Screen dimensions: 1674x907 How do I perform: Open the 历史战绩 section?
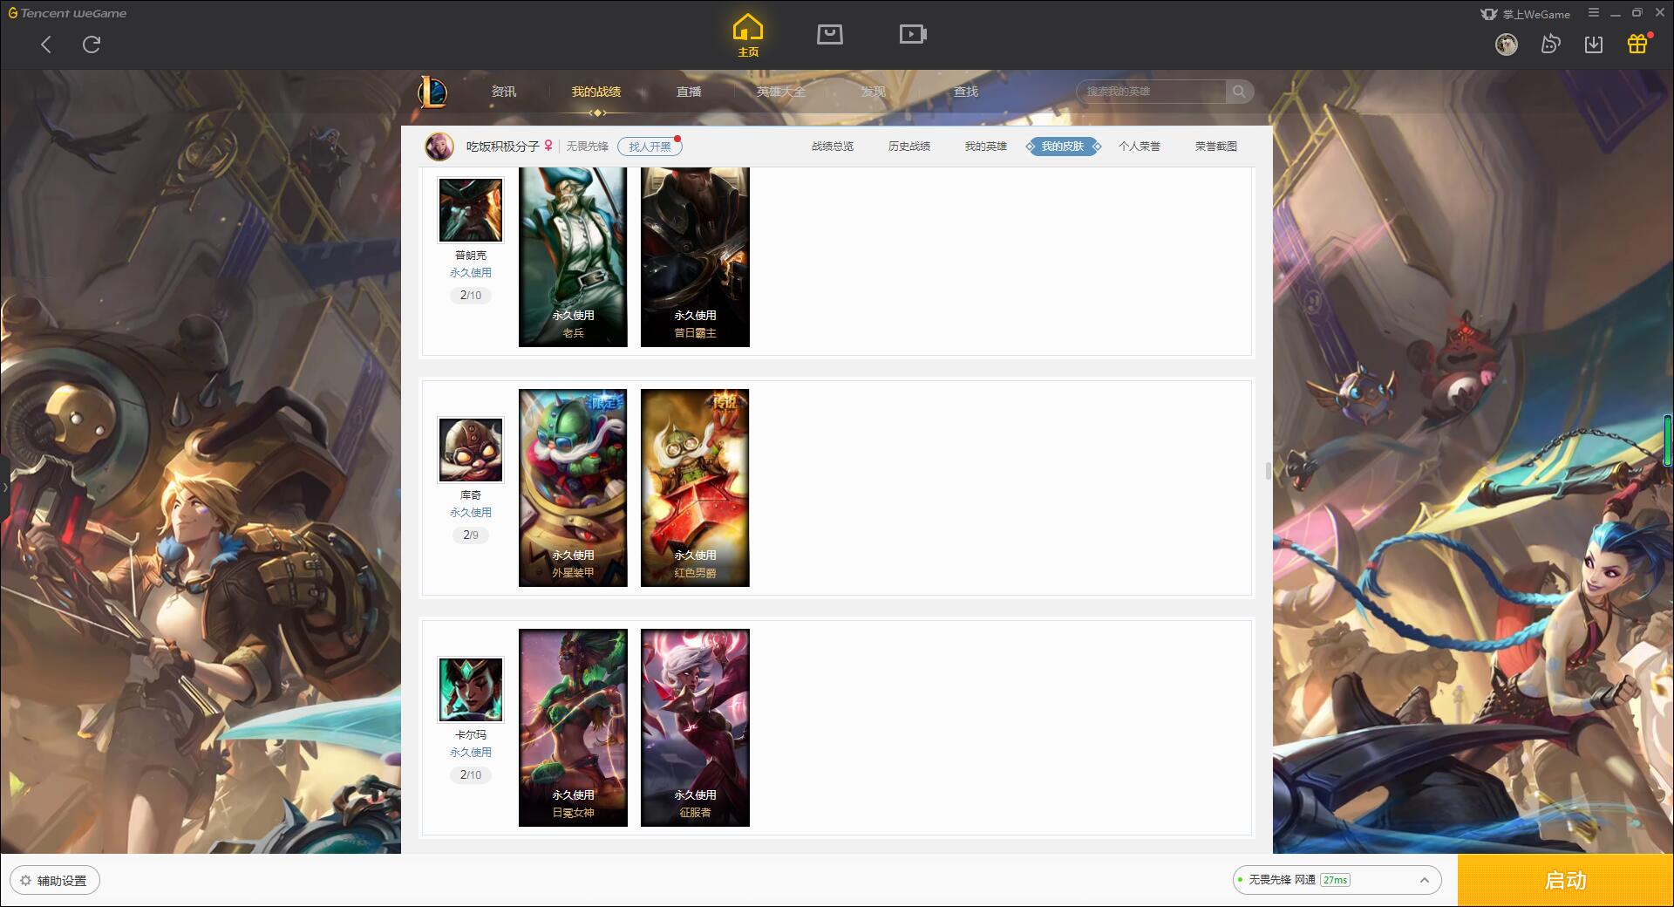coord(909,147)
